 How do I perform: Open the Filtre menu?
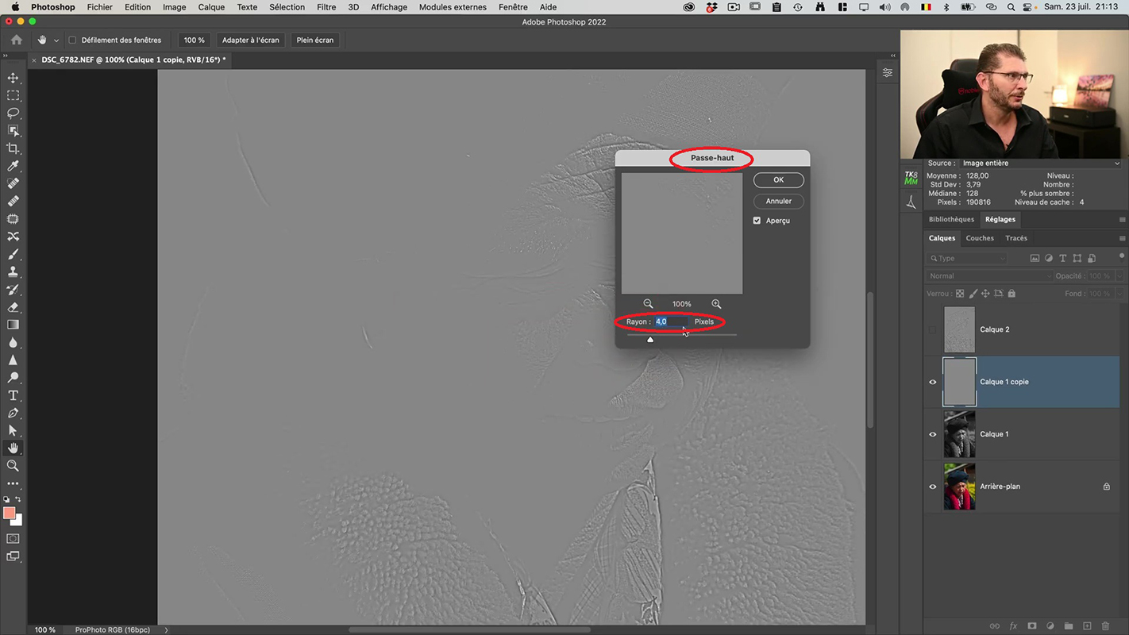pyautogui.click(x=326, y=7)
